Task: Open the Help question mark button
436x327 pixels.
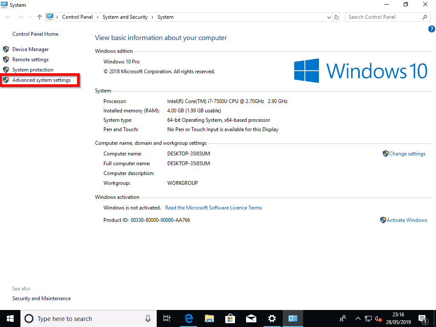Action: coord(432,29)
